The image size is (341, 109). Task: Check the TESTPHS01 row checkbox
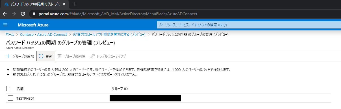pyautogui.click(x=10, y=98)
